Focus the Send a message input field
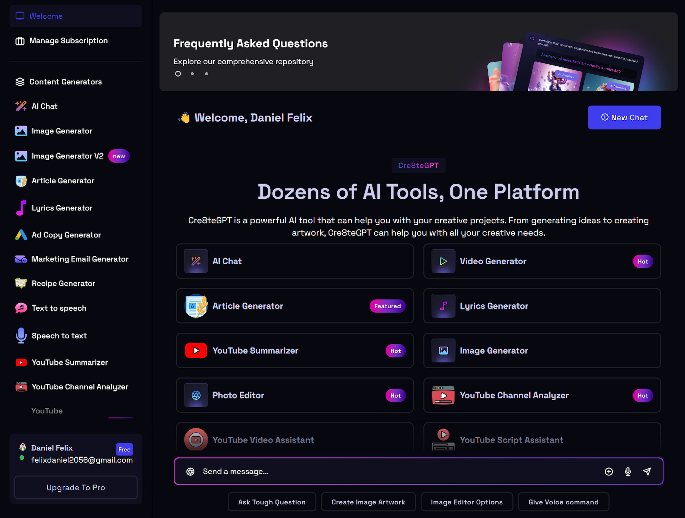The height and width of the screenshot is (518, 685). point(392,472)
